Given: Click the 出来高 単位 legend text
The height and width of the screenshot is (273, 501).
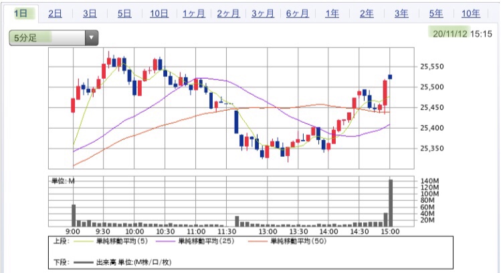Looking at the screenshot, I should click(x=134, y=262).
